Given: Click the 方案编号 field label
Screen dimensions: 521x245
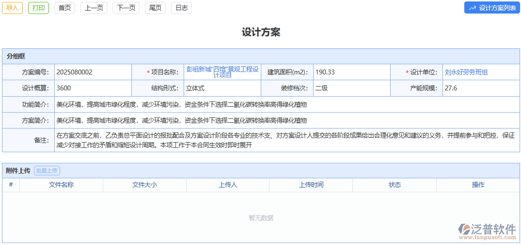Looking at the screenshot, I should point(35,72).
